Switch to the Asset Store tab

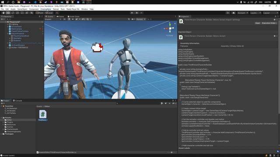click(x=73, y=17)
